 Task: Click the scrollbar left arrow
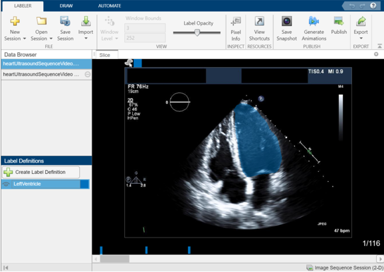tap(96, 259)
